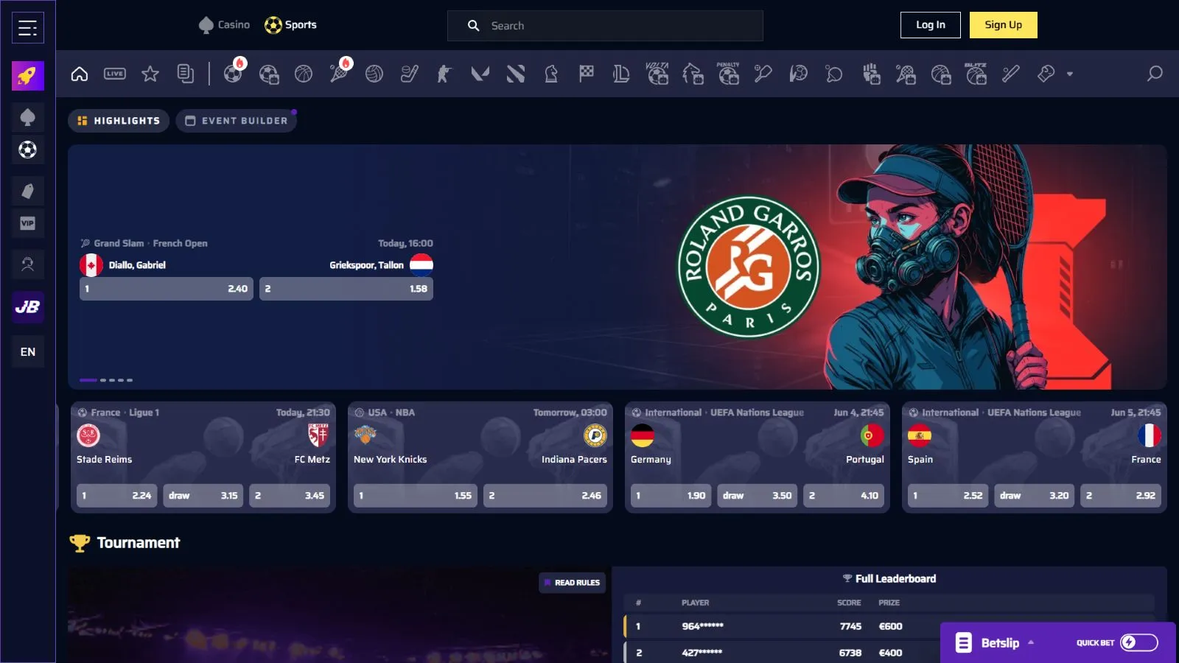Viewport: 1179px width, 663px height.
Task: Switch to the Casino section
Action: pyautogui.click(x=225, y=25)
